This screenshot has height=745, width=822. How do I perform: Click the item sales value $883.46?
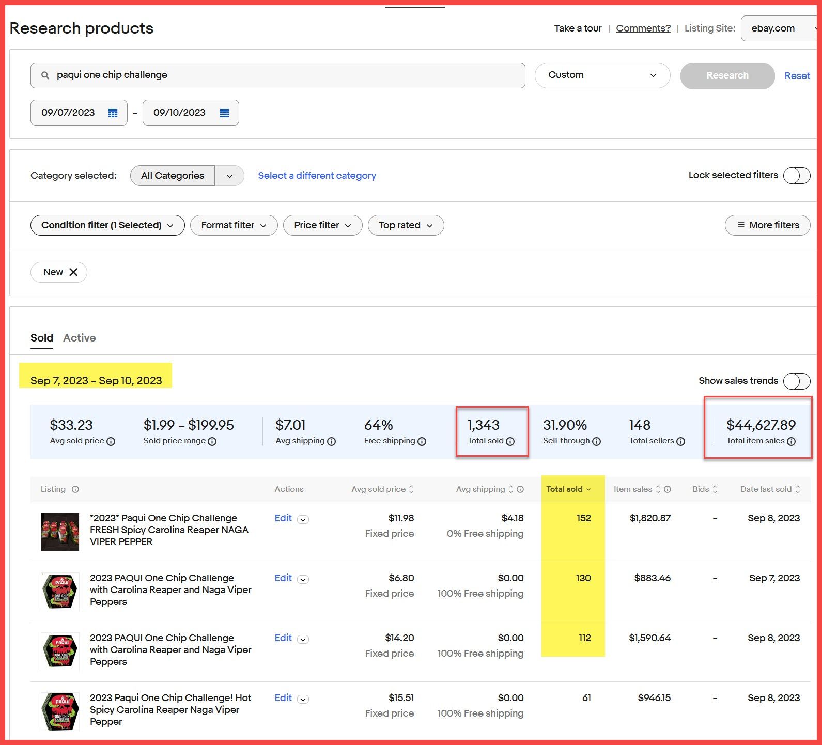coord(653,578)
